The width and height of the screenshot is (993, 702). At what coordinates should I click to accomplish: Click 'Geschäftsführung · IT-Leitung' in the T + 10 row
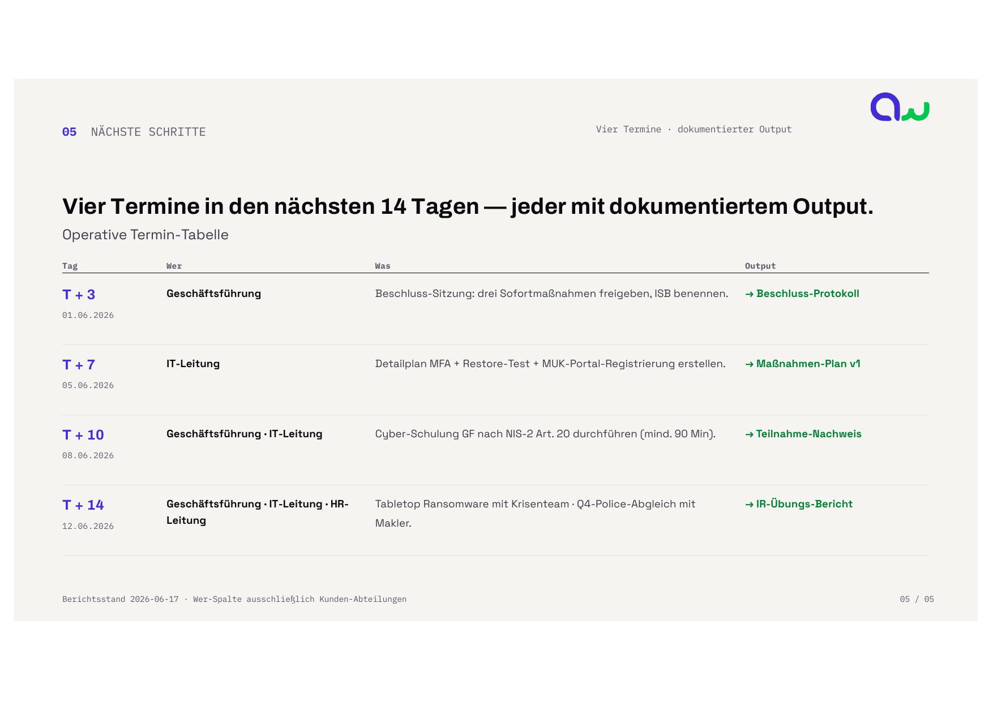click(245, 434)
